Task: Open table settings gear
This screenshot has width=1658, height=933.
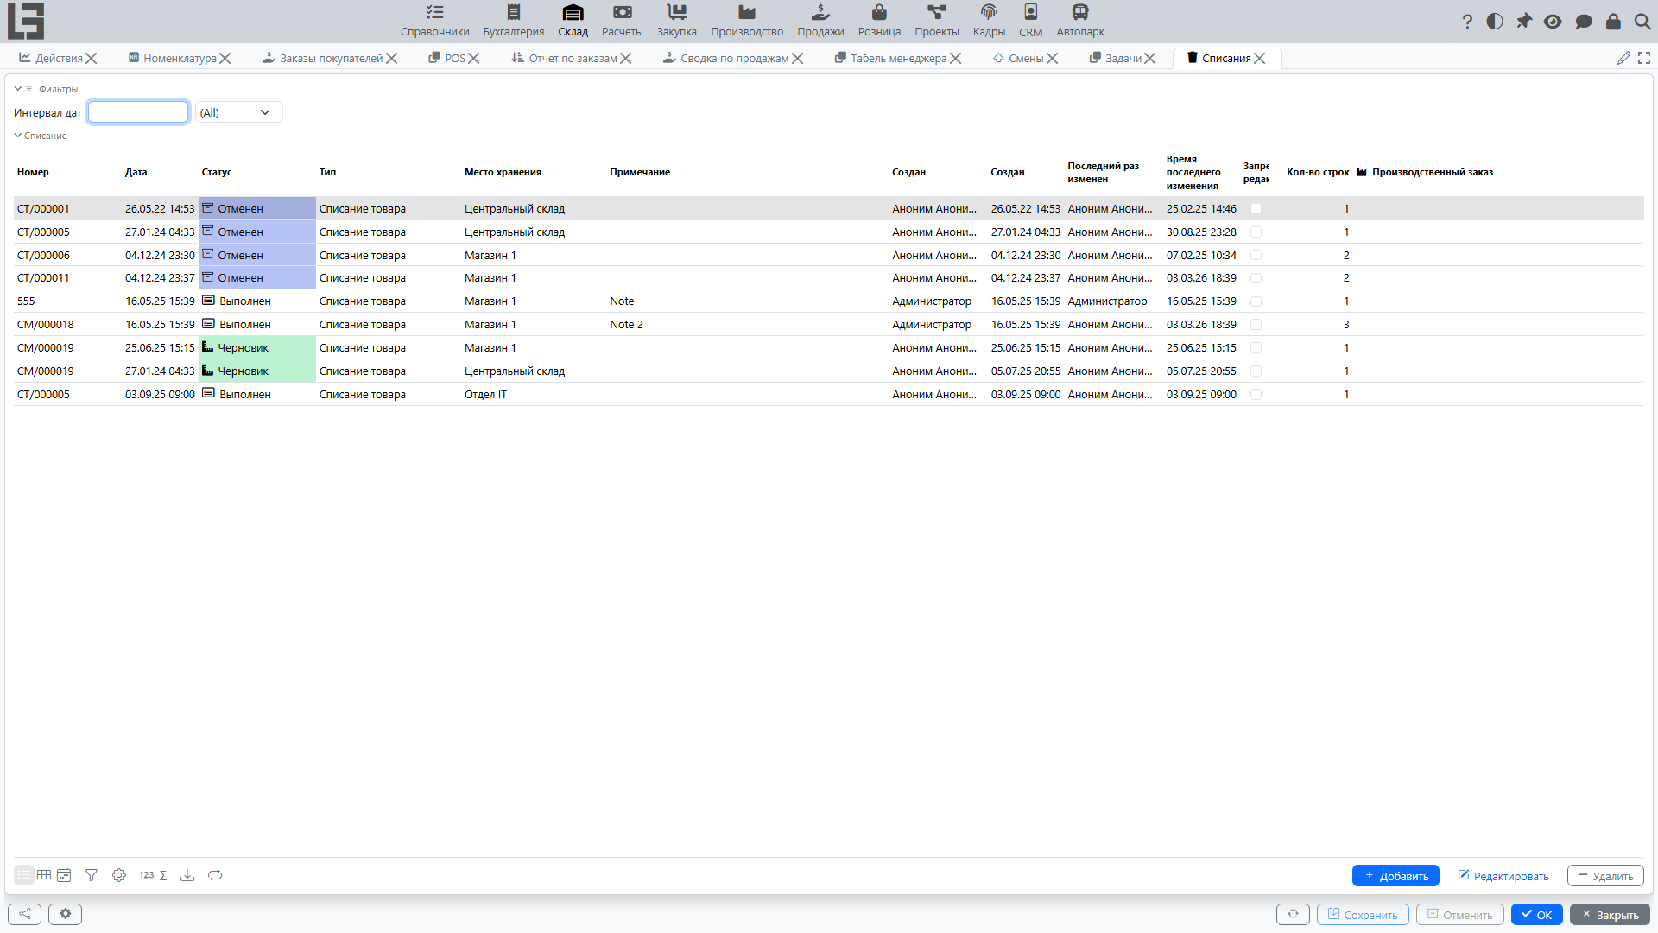Action: (x=119, y=875)
